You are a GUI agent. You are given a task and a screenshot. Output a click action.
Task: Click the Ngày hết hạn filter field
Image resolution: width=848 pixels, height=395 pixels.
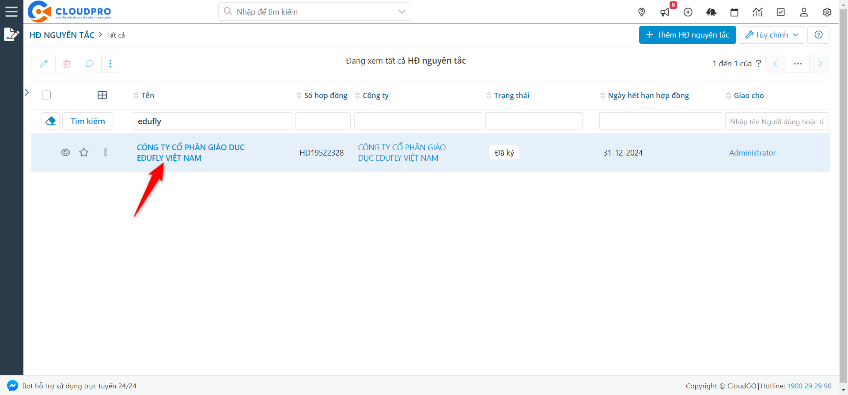pos(661,121)
